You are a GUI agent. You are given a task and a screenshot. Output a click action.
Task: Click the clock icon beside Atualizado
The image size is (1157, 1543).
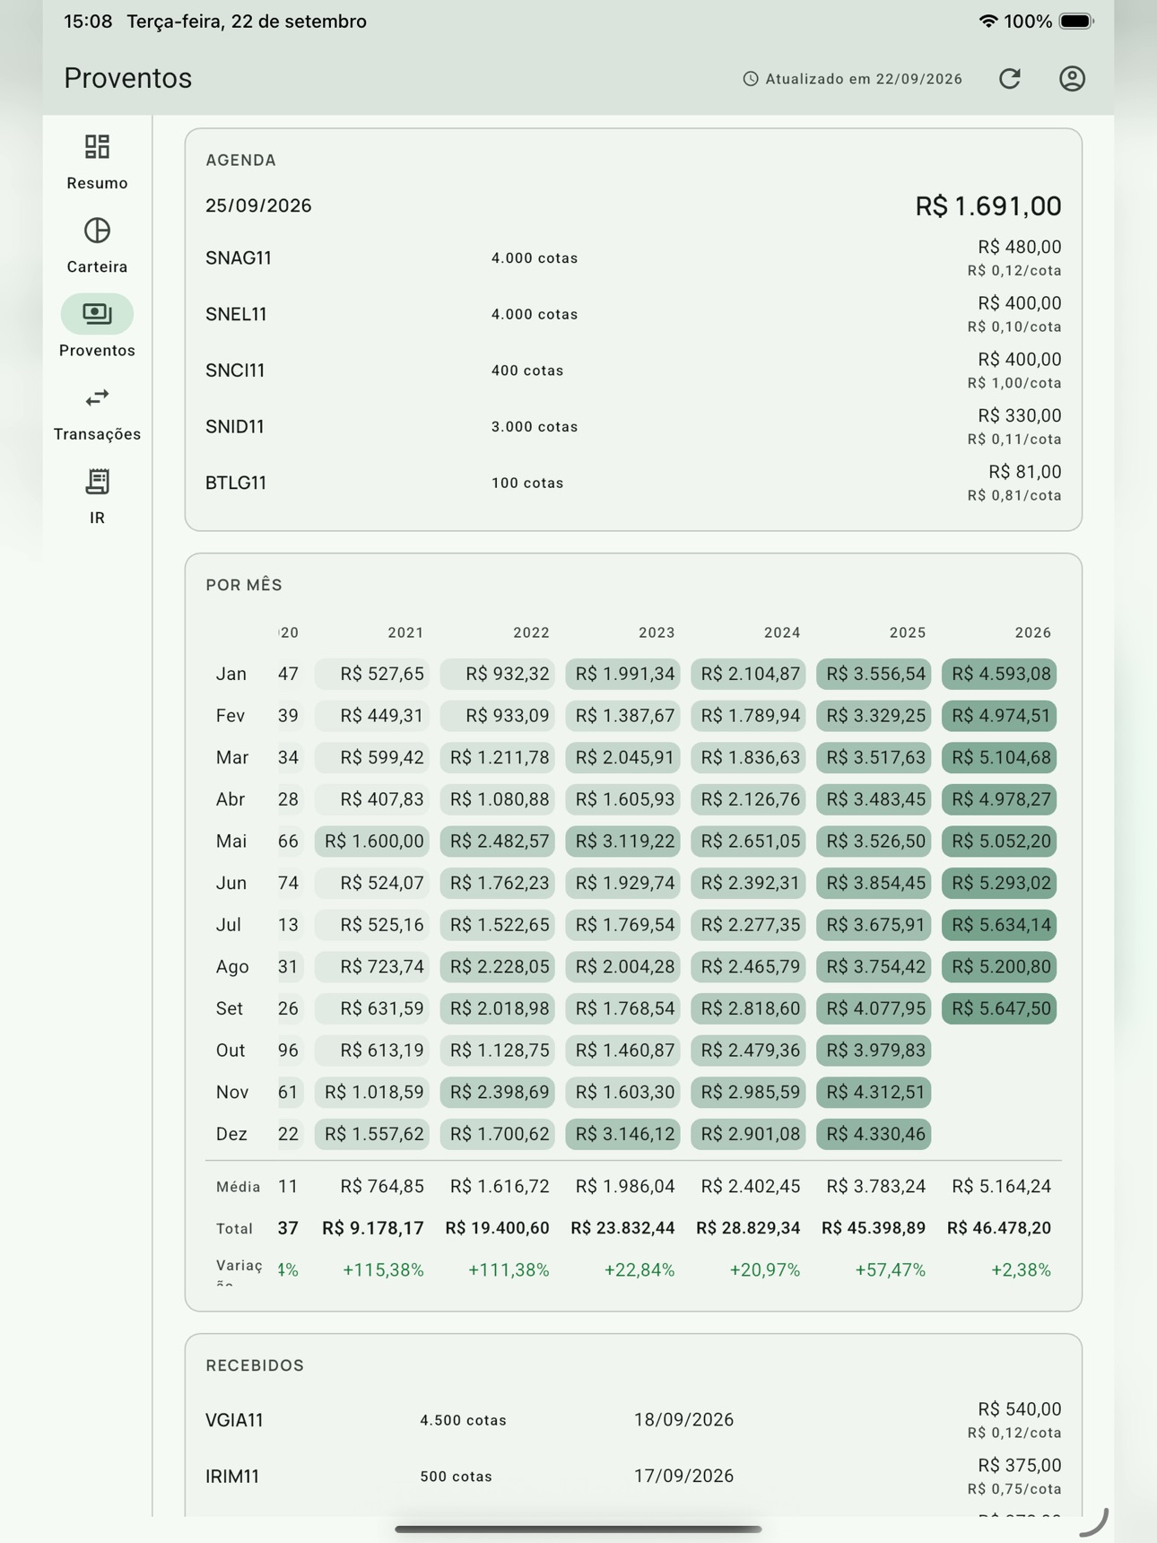[751, 79]
